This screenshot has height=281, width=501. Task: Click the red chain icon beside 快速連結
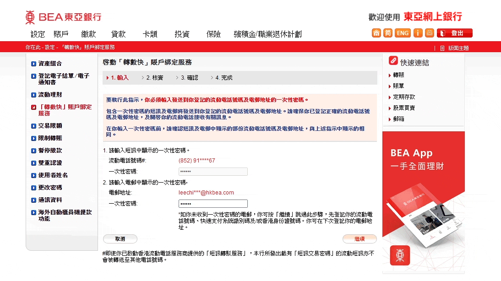(393, 60)
